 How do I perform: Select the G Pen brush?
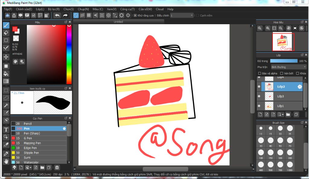[x=39, y=138]
